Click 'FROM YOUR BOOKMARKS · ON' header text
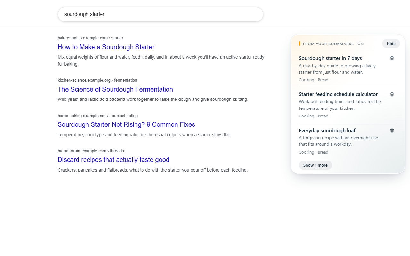 coord(333,44)
